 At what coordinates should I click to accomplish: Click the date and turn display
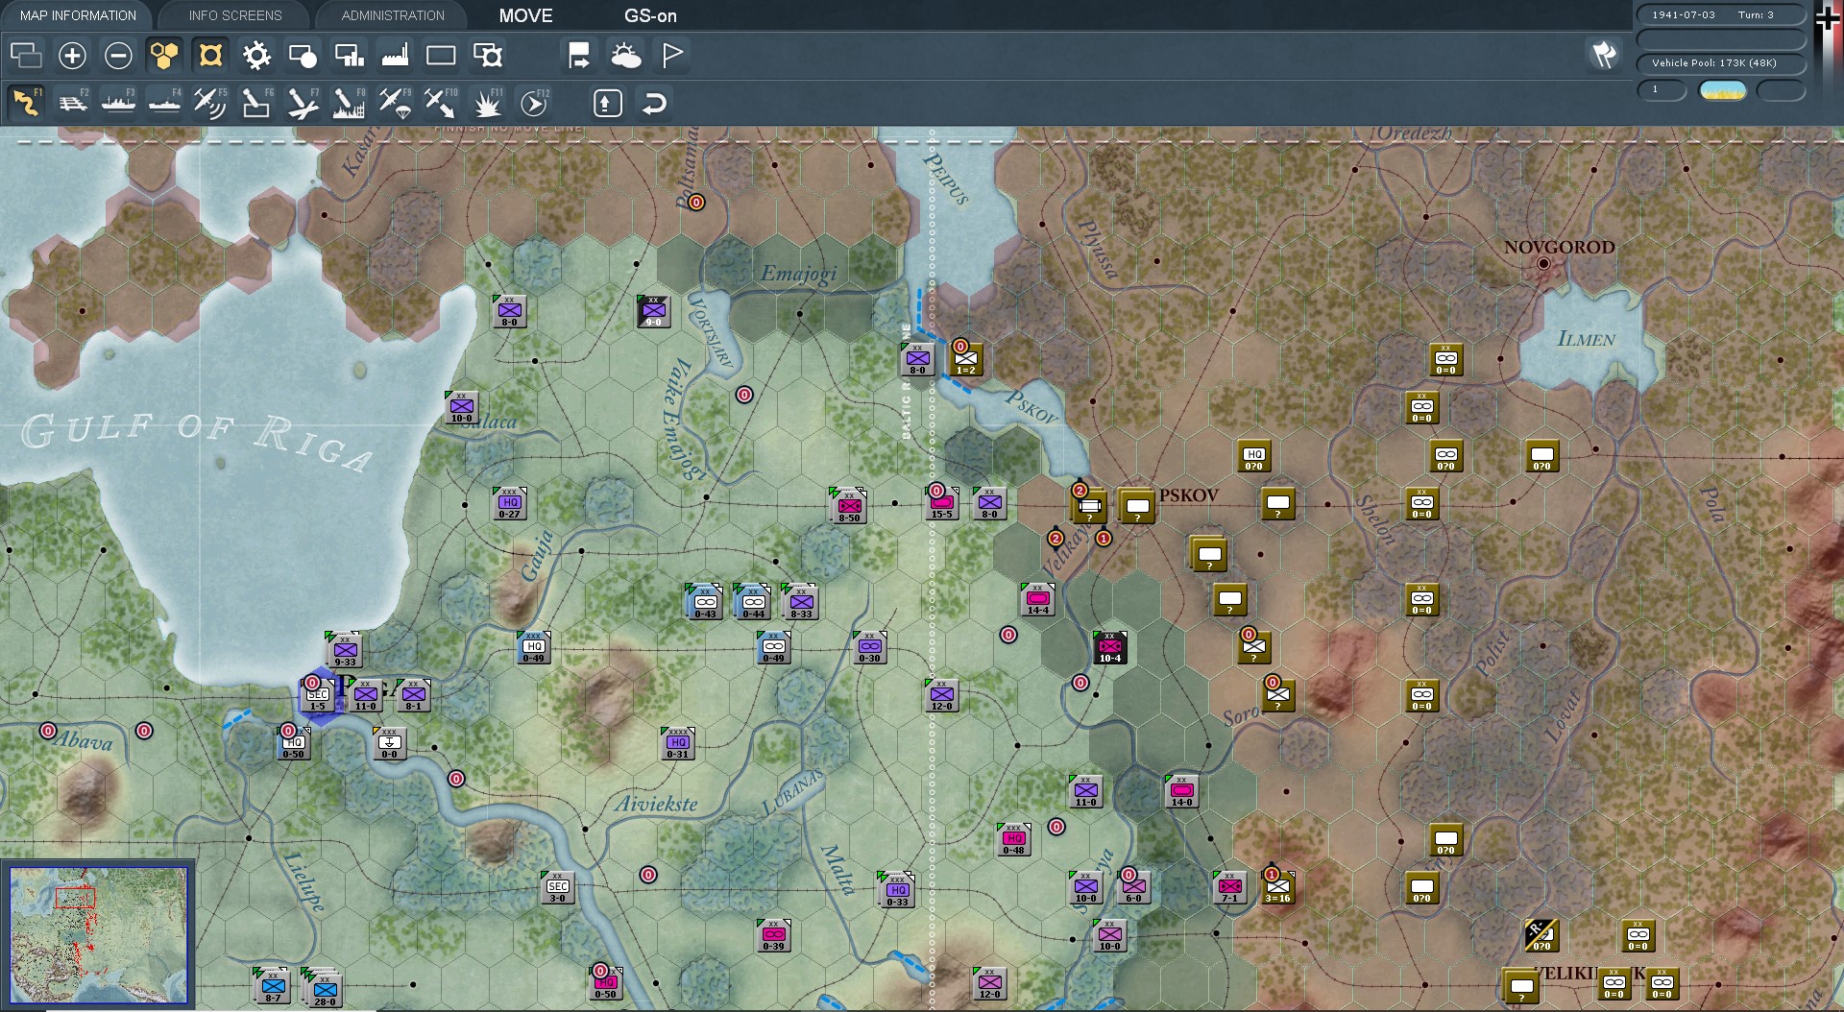click(1721, 15)
